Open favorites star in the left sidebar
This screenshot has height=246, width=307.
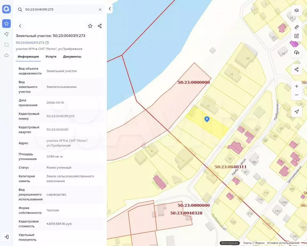(6, 23)
